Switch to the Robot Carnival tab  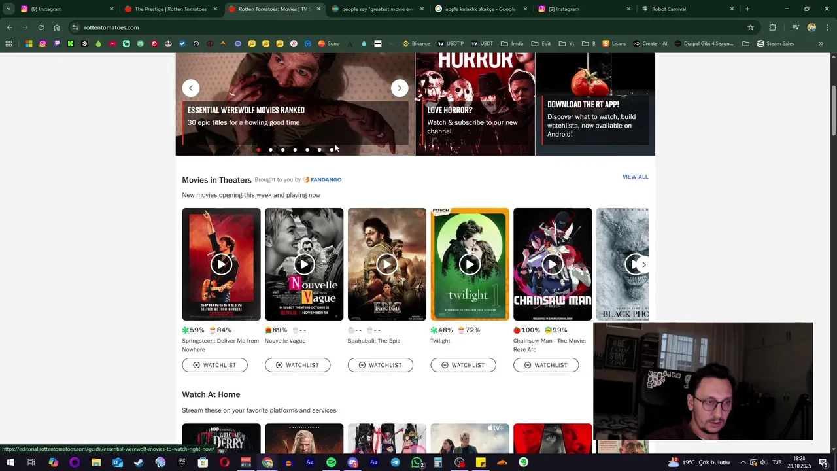point(688,9)
